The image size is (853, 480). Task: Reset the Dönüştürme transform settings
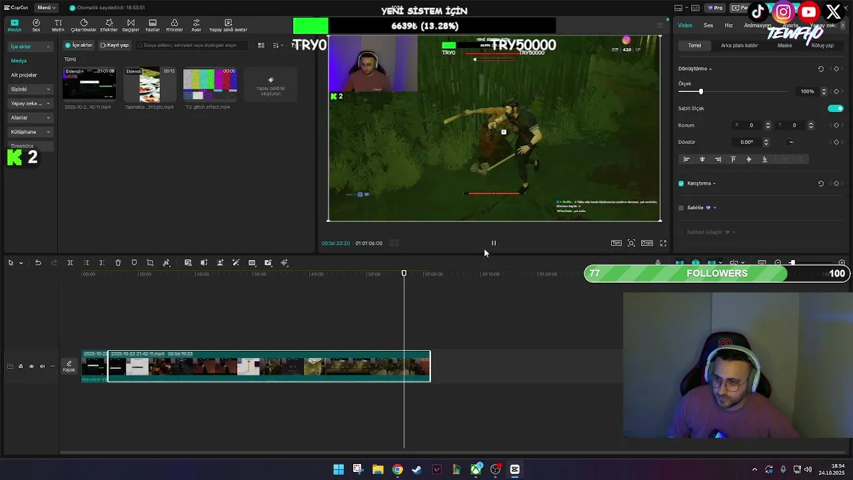point(821,69)
